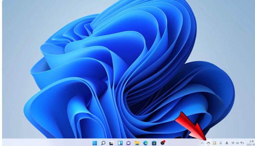Open the recorder app with red dot
The image size is (255, 146).
point(163,143)
